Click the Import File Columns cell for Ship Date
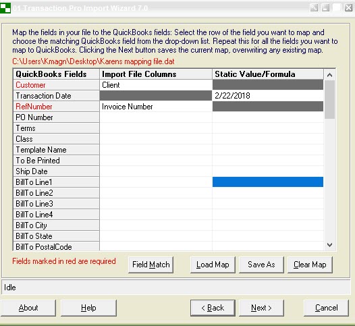Screen dimensions: 355x326 point(156,171)
